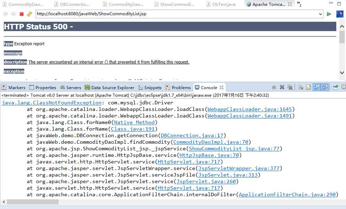Click java.lang.ClassNotFoundException link
Image resolution: width=346 pixels, height=209 pixels.
[x=52, y=103]
